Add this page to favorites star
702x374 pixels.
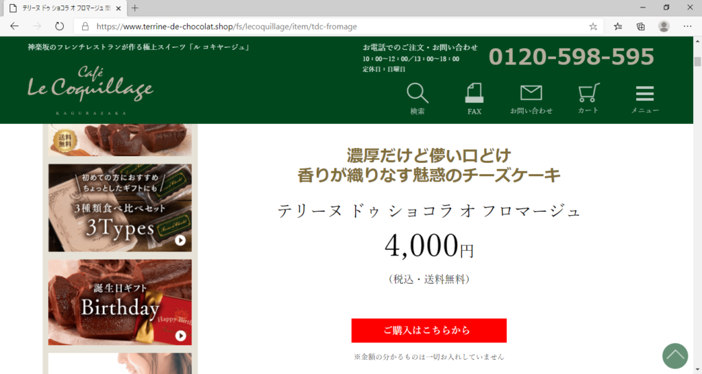tap(593, 27)
